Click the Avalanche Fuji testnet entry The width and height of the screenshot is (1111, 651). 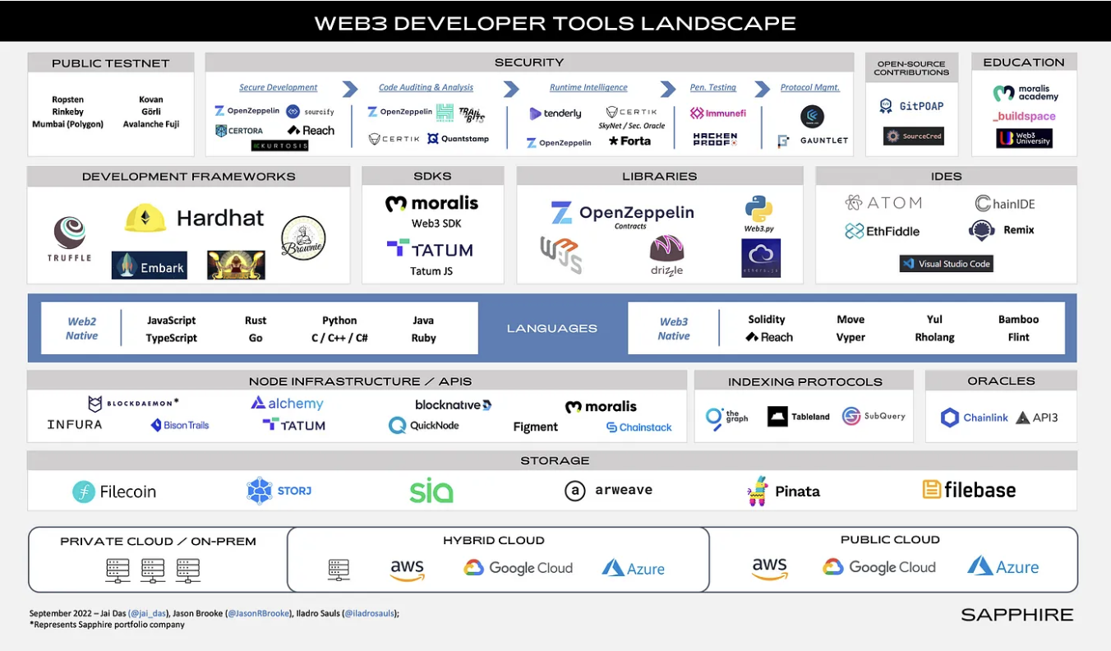(x=151, y=124)
